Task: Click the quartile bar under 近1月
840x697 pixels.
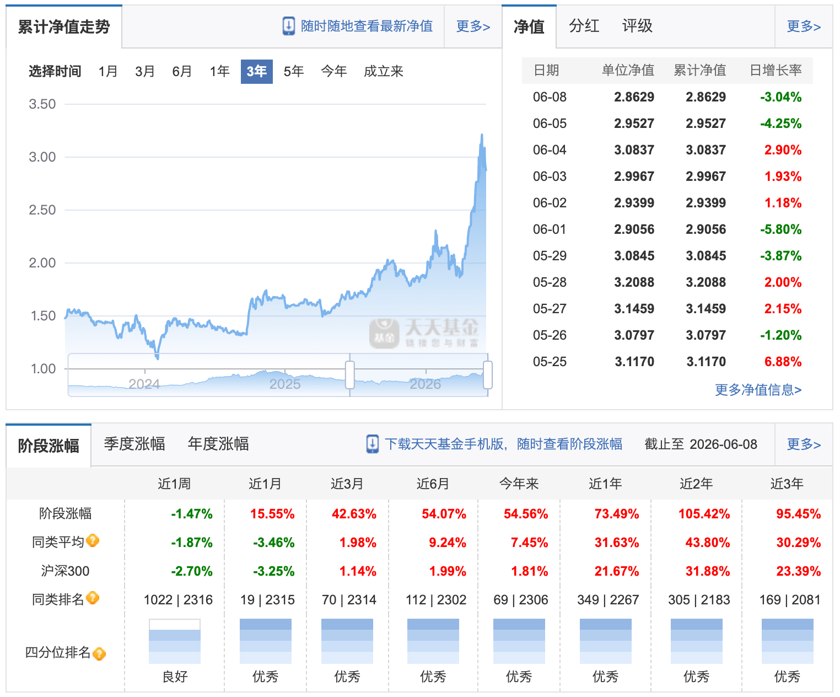Action: [266, 641]
